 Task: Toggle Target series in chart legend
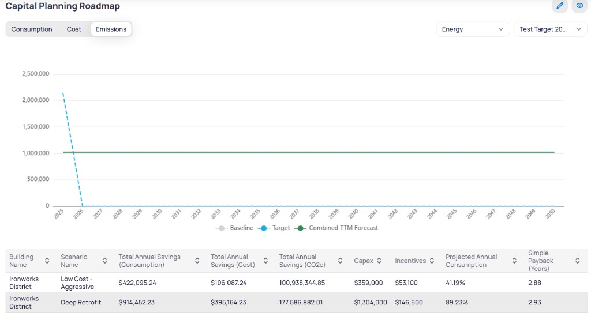coord(274,228)
